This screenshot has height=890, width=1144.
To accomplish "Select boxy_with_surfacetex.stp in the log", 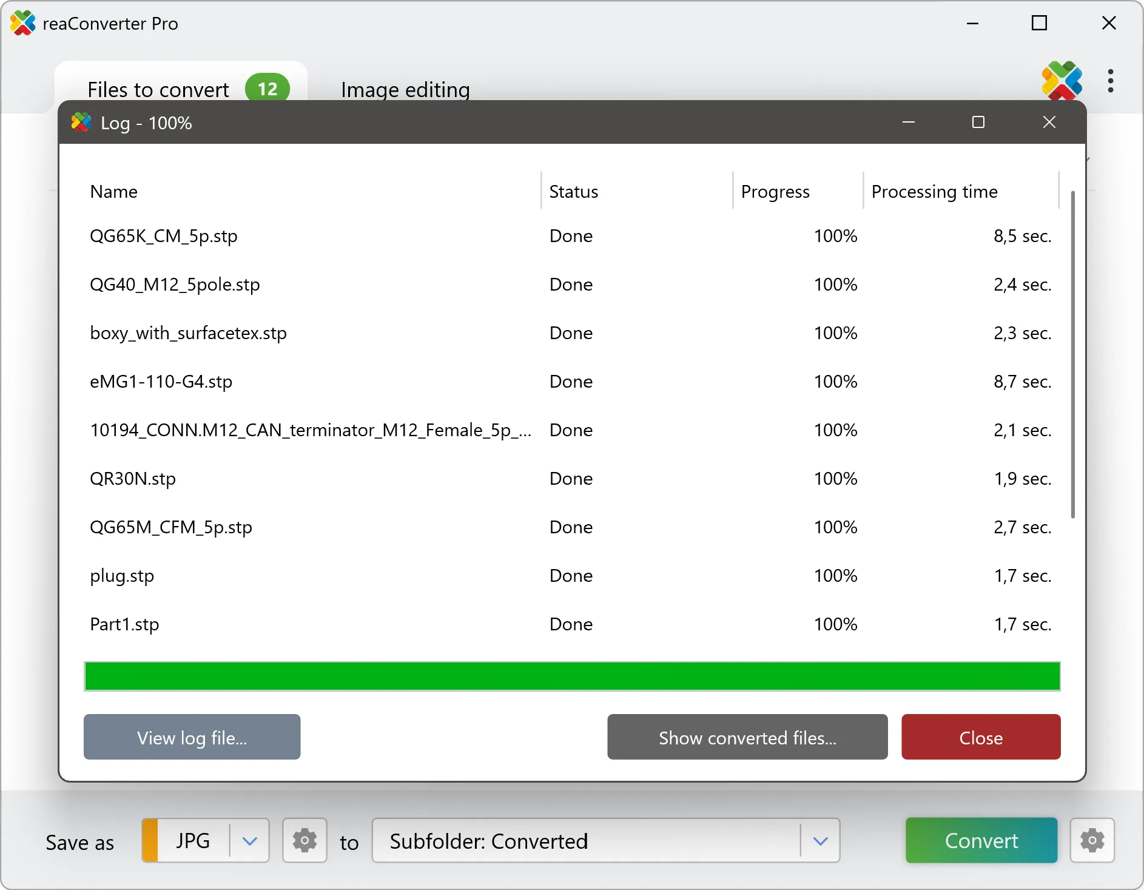I will point(571,333).
